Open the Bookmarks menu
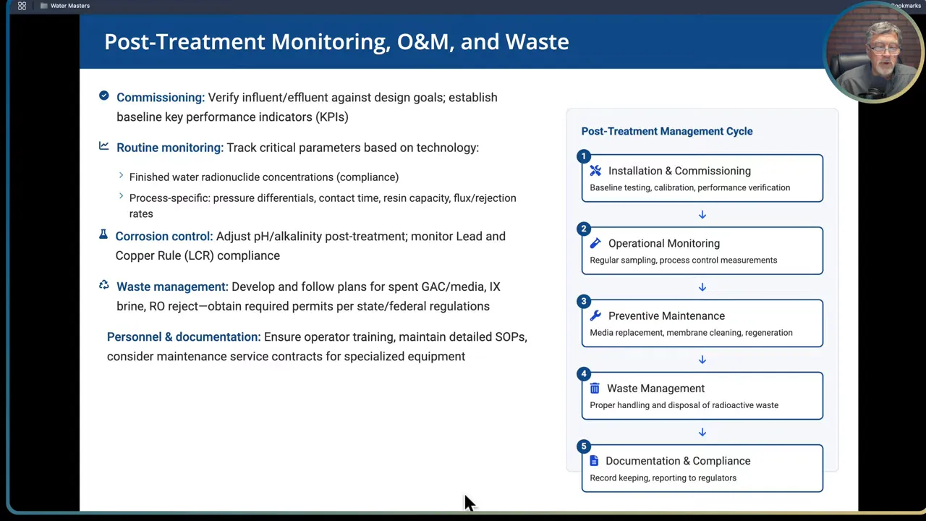 [x=905, y=6]
